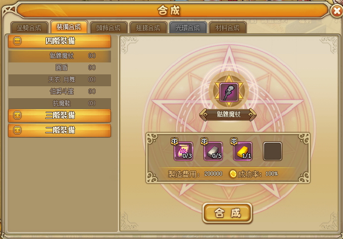Image resolution: width=343 pixels, height=239 pixels.
Task: Open the 材料合成 tab
Action: pyautogui.click(x=228, y=28)
